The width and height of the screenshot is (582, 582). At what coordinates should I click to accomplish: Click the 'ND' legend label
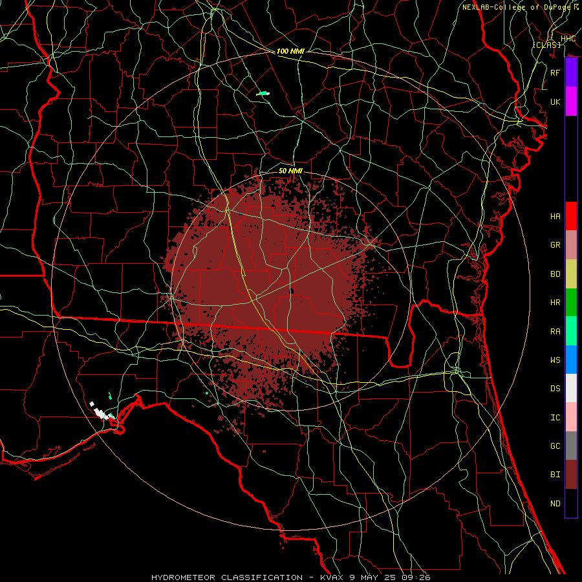(x=555, y=504)
